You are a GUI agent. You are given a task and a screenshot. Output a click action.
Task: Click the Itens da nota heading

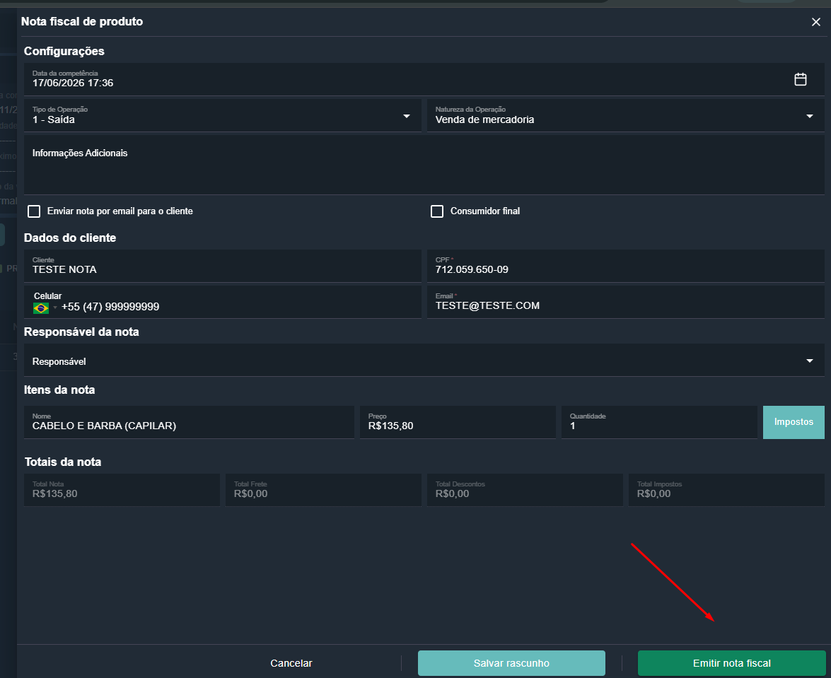tap(59, 390)
